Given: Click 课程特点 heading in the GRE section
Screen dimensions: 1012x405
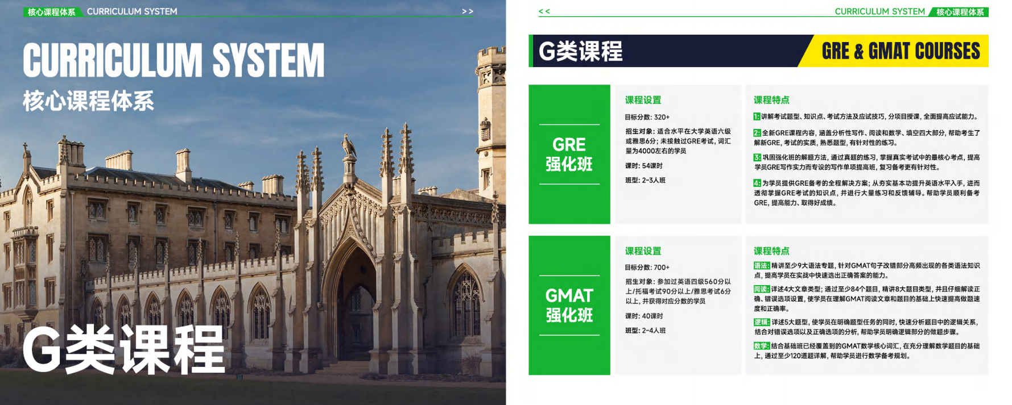Looking at the screenshot, I should [771, 100].
